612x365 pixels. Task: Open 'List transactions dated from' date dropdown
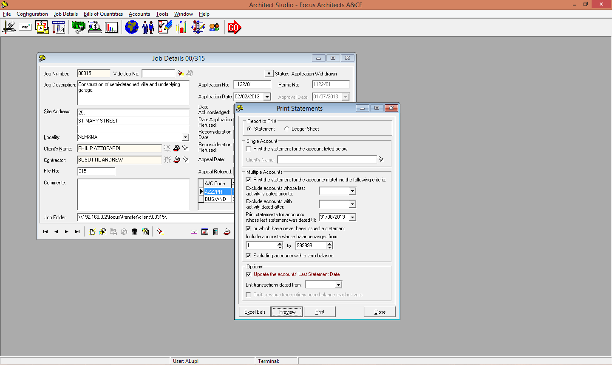tap(338, 284)
